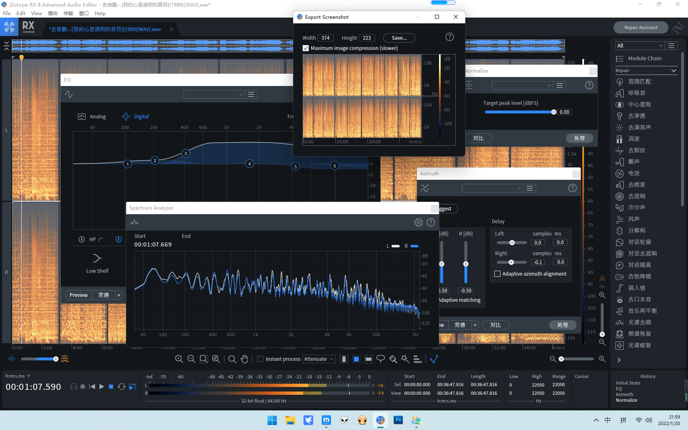Enable the Instant process checkbox

pos(260,359)
